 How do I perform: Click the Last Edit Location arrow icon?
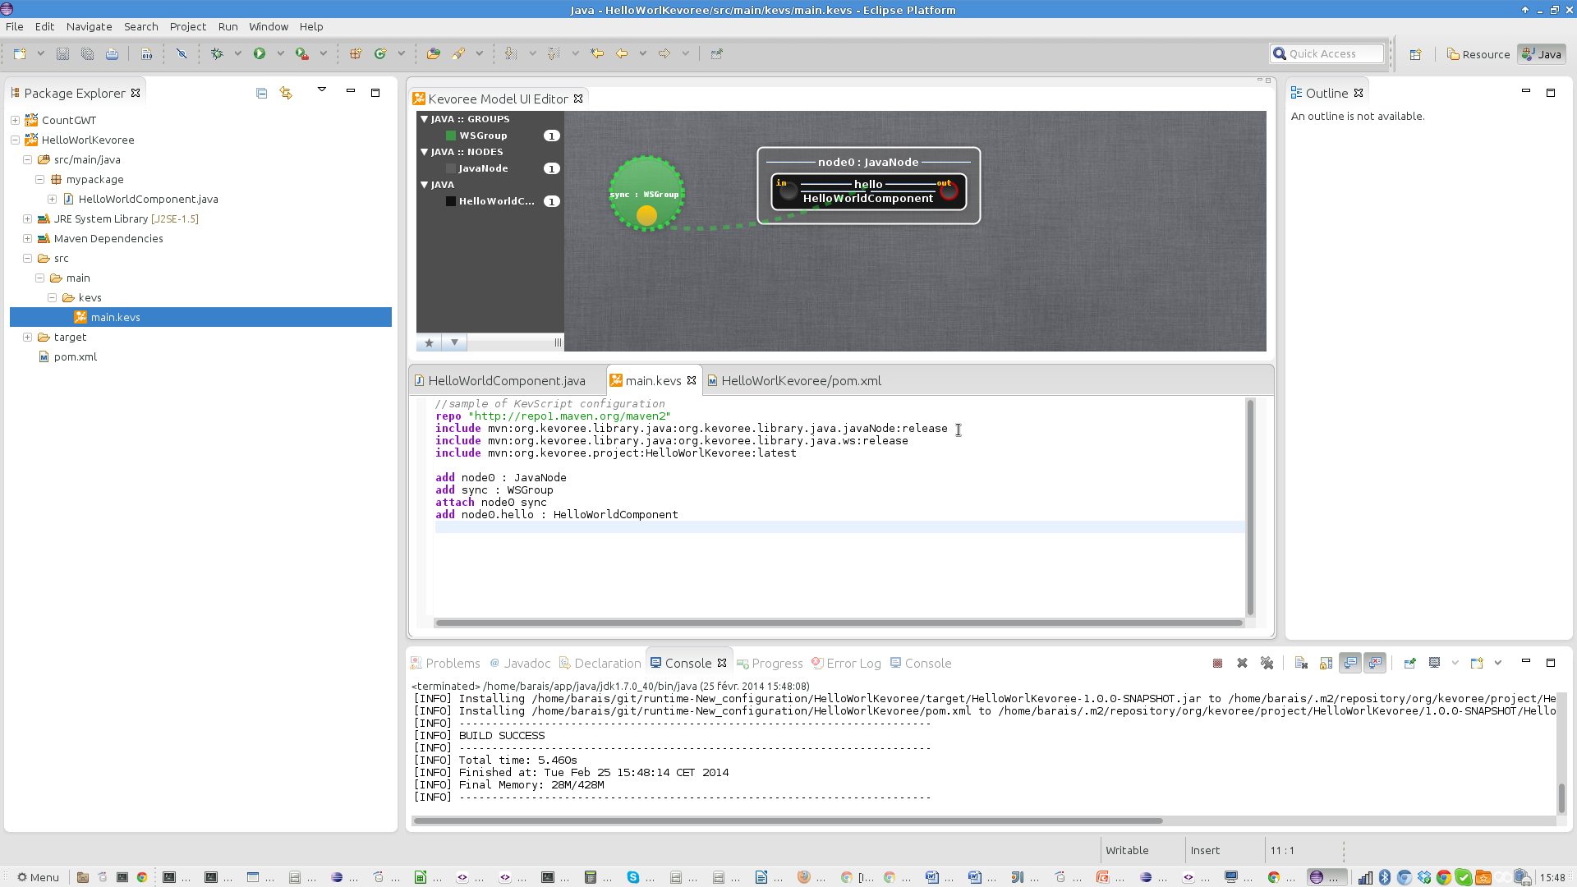tap(597, 53)
